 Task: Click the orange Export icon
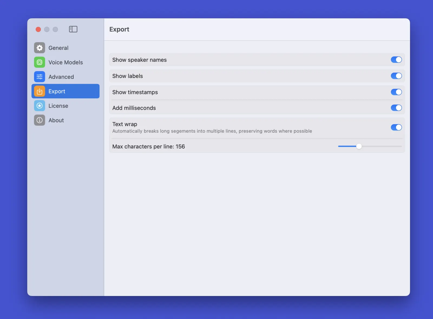pyautogui.click(x=40, y=91)
